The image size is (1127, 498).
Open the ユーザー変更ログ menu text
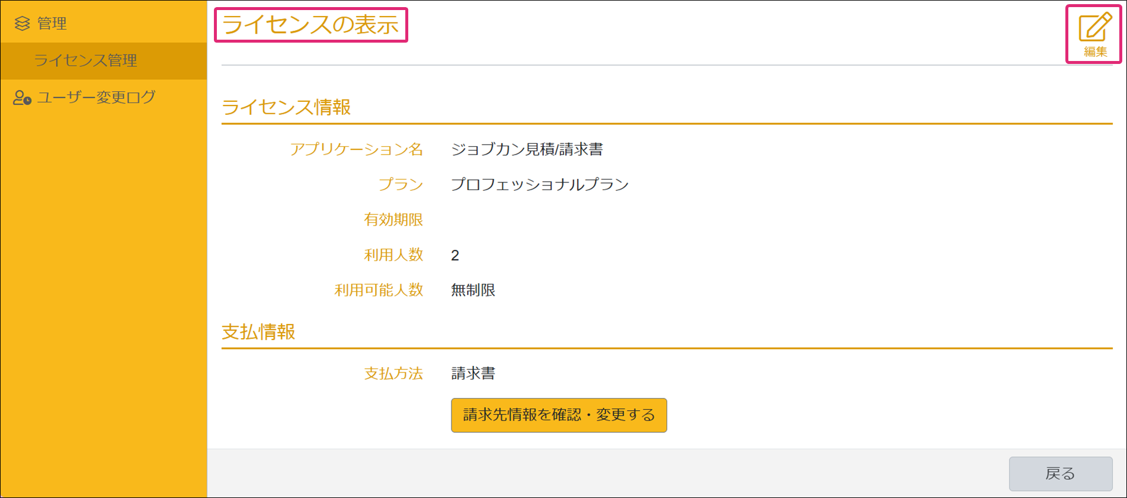click(96, 98)
